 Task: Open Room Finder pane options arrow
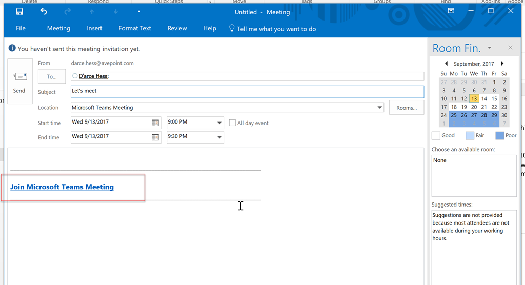coord(490,48)
